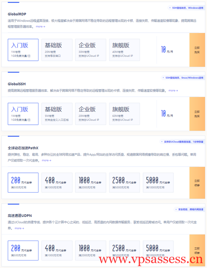Screen dimensions: 207x268
Task: Click 立即领券 button for PathX
Action: pyautogui.click(x=197, y=183)
